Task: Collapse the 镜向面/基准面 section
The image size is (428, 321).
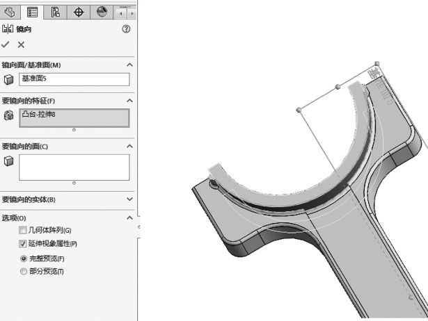Action: (x=129, y=65)
